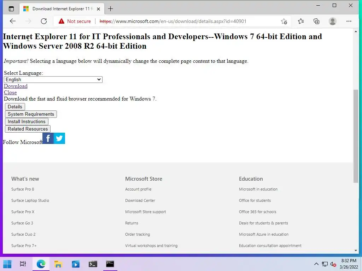This screenshot has width=362, height=271.
Task: Expand the Details section
Action: (x=15, y=107)
